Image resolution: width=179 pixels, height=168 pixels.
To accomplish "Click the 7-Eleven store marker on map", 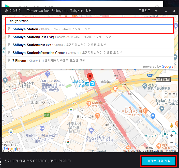I will click(68, 143).
